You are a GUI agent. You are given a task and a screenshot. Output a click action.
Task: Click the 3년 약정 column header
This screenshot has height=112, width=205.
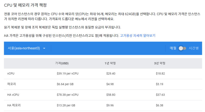(159, 63)
